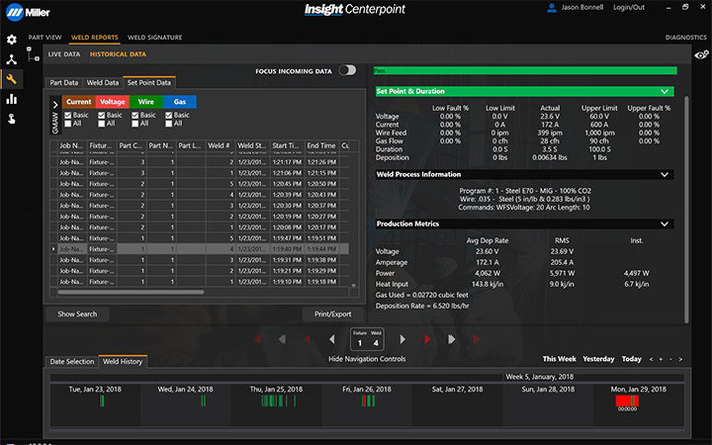
Task: Expand GMAW side panel arrow
Action: 55,105
